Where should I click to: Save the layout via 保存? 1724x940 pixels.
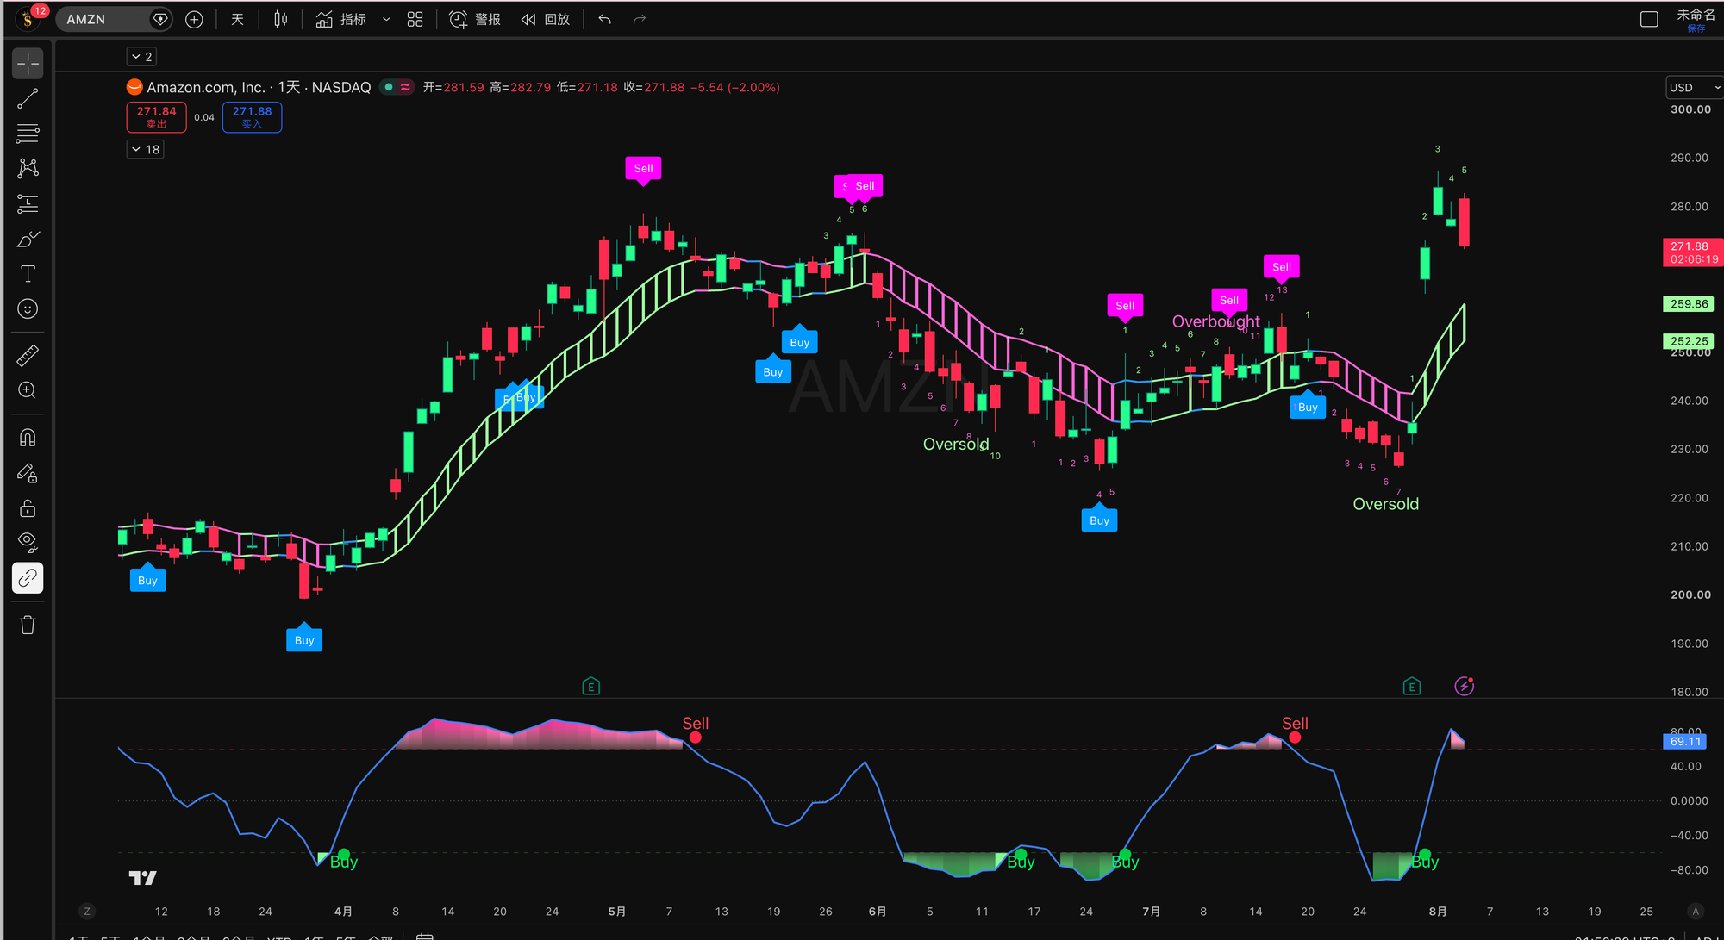coord(1696,28)
